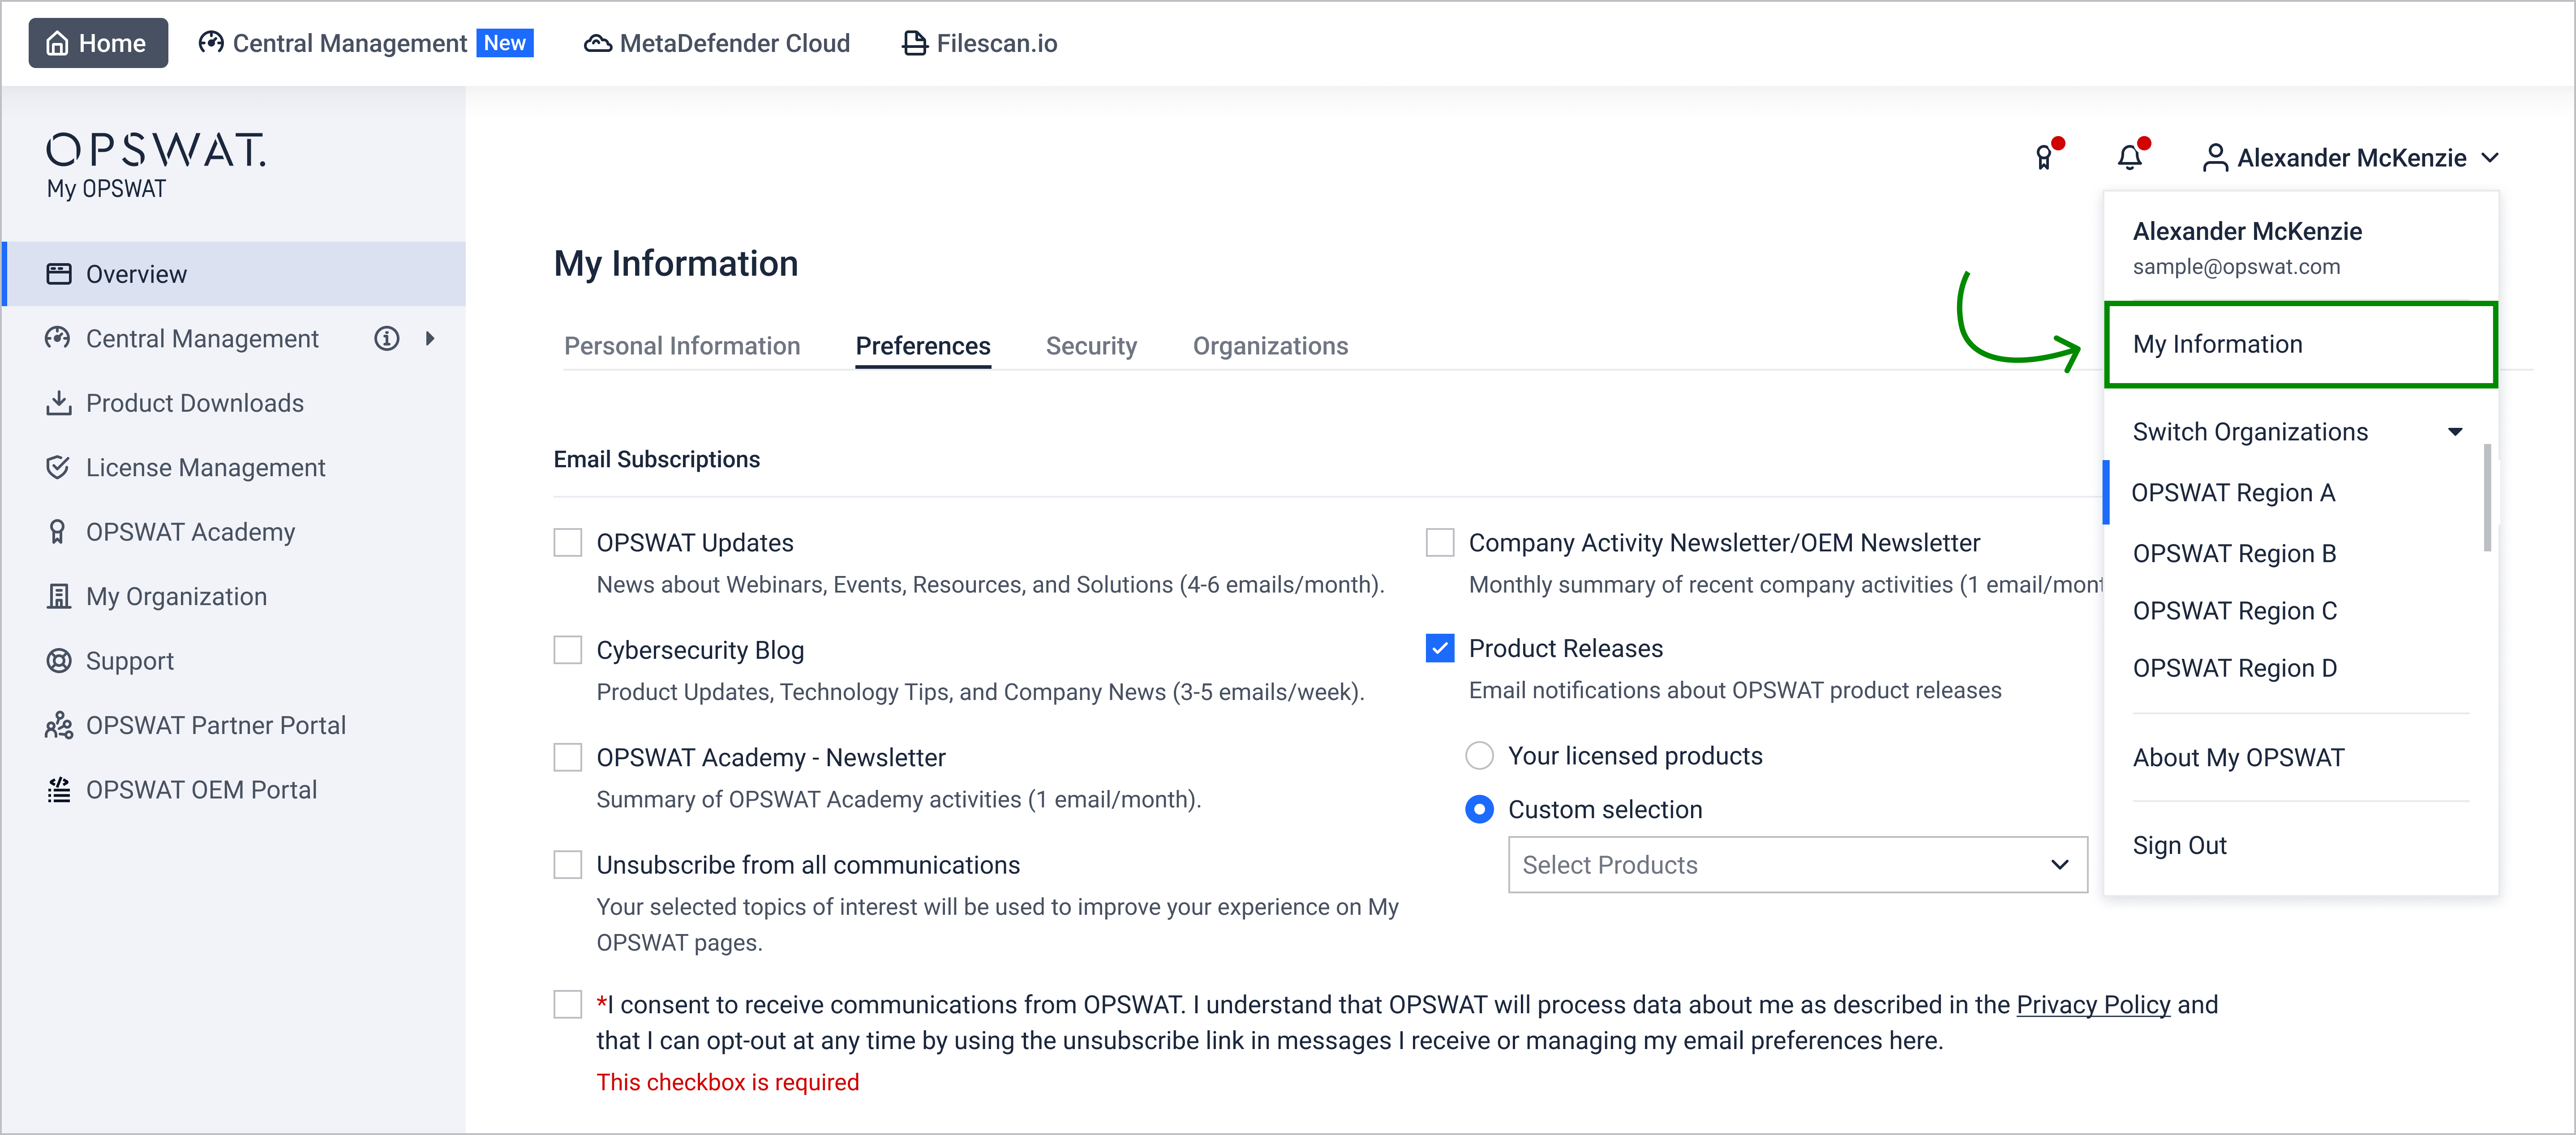The image size is (2576, 1135).
Task: Open the Privacy Policy link
Action: (x=2093, y=1004)
